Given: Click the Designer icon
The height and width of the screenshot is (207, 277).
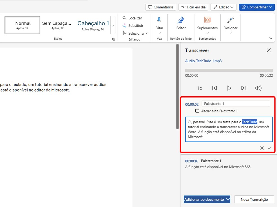Looking at the screenshot, I should (x=231, y=20).
